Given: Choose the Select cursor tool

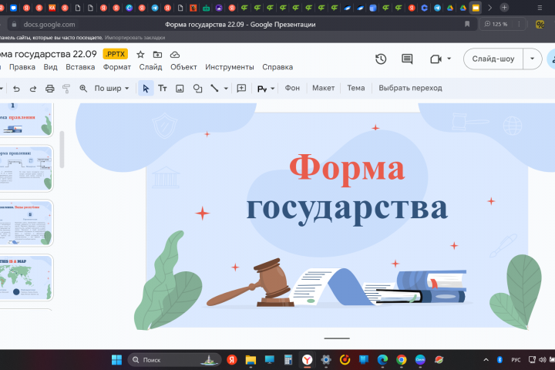Looking at the screenshot, I should pos(146,88).
